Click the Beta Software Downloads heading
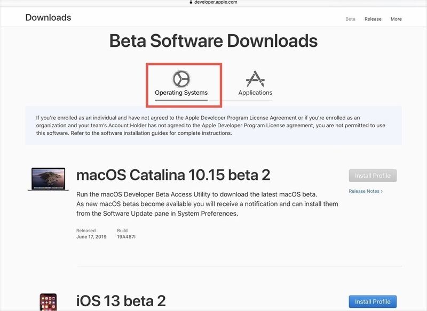 pyautogui.click(x=213, y=41)
